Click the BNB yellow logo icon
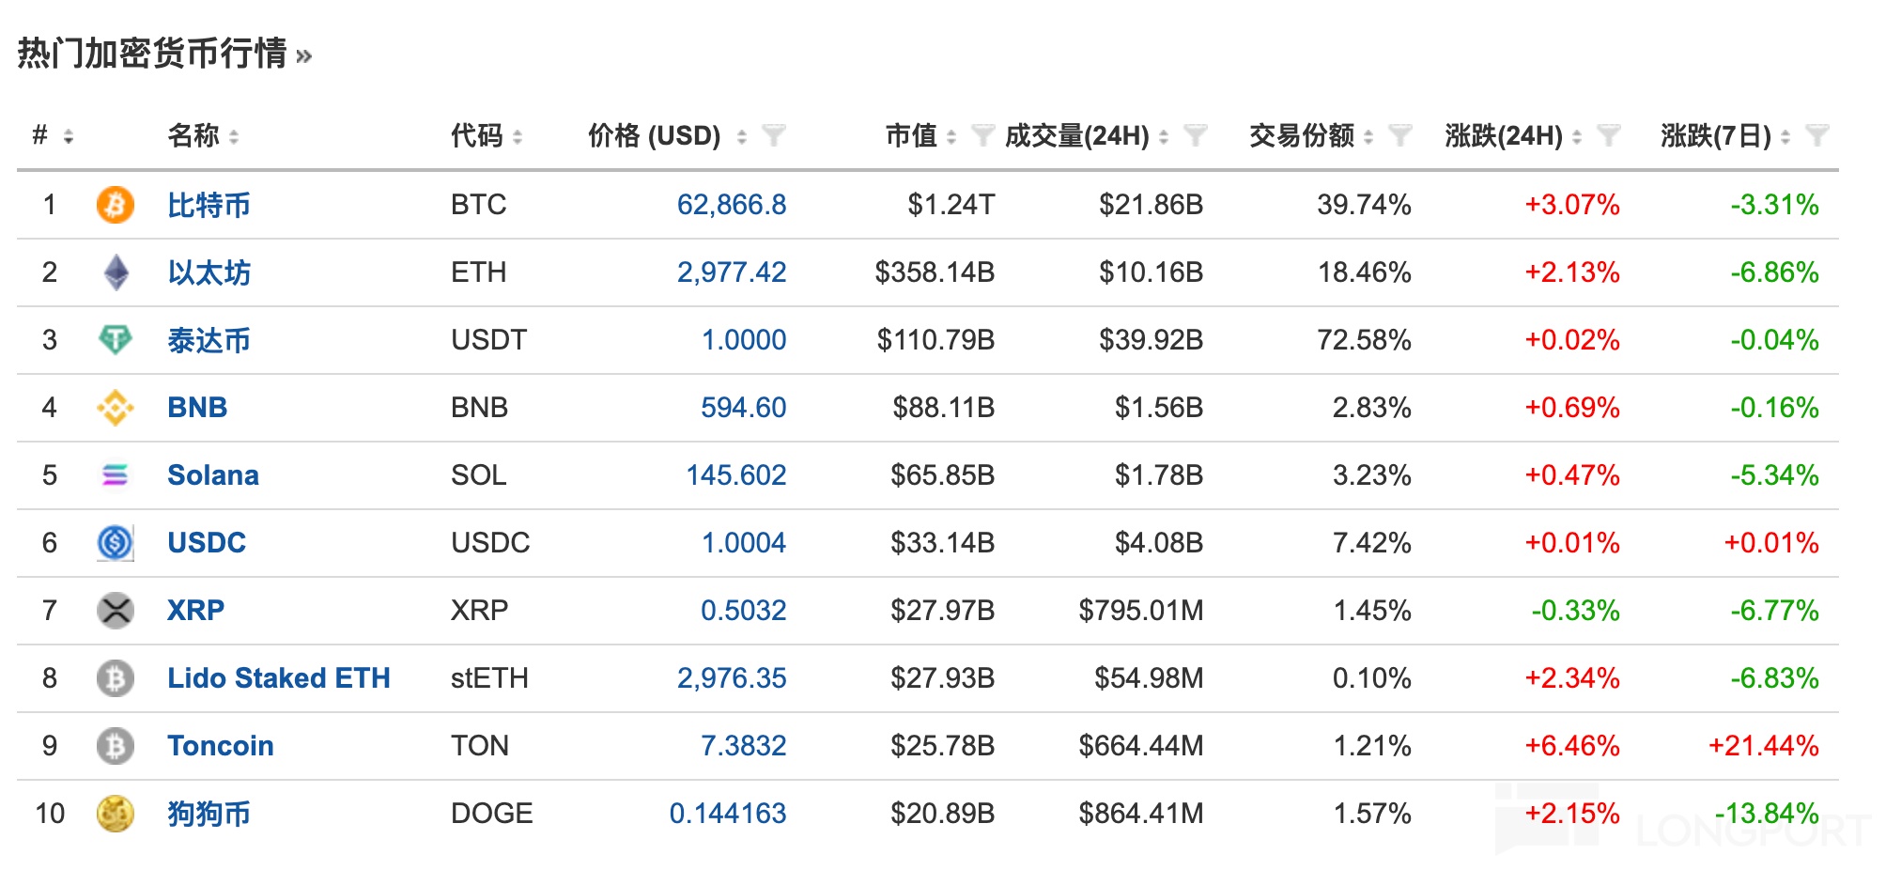The width and height of the screenshot is (1886, 870). [115, 408]
